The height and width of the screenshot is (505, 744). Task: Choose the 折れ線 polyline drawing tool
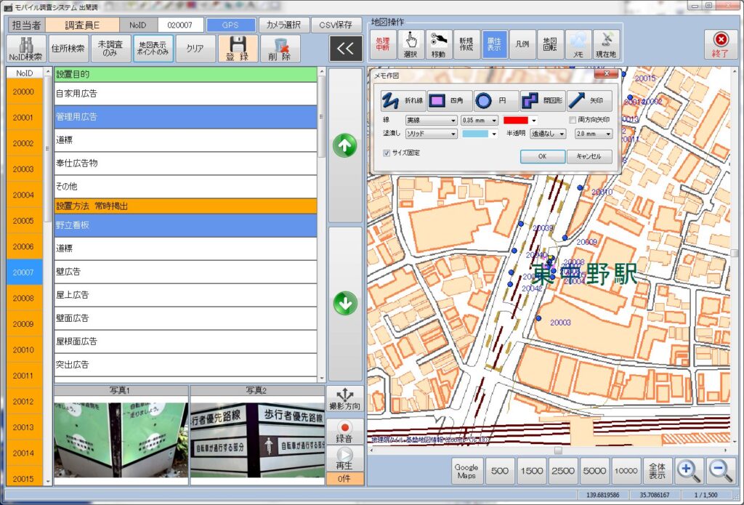tap(403, 100)
